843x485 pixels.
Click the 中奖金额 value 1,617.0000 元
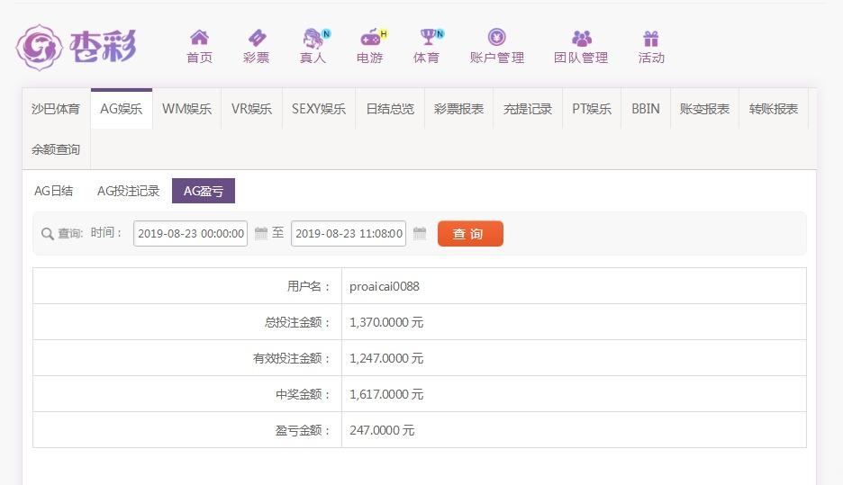pos(386,394)
